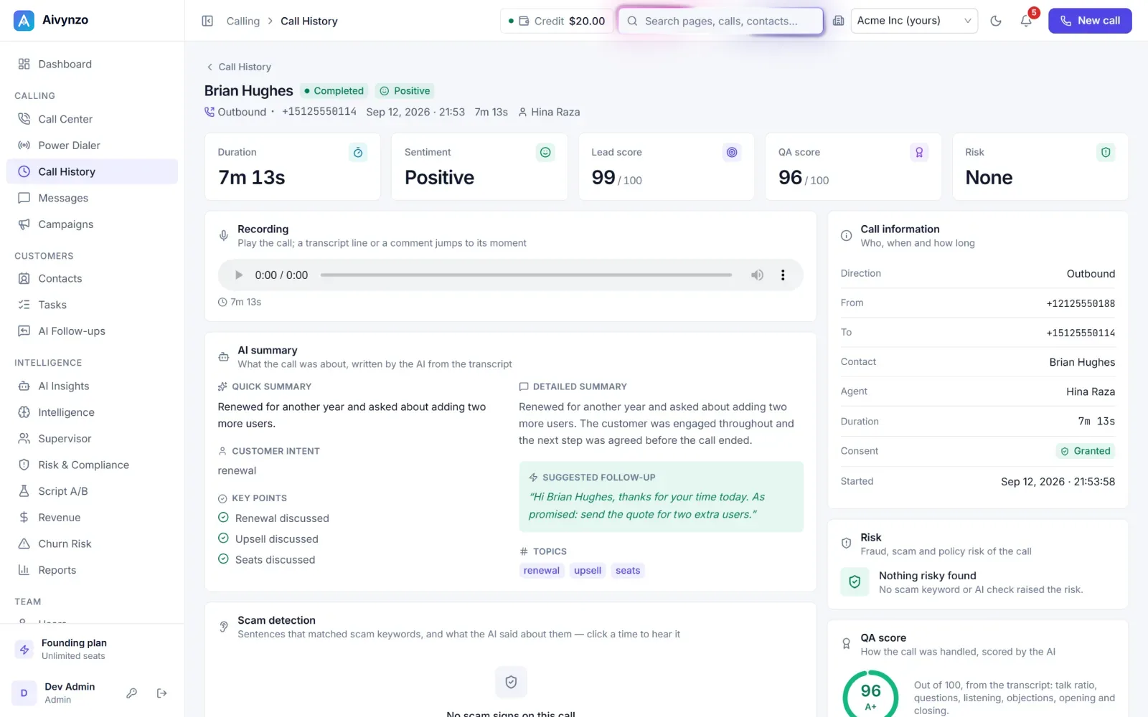Log out using the sign-out icon
Image resolution: width=1148 pixels, height=717 pixels.
click(x=161, y=693)
